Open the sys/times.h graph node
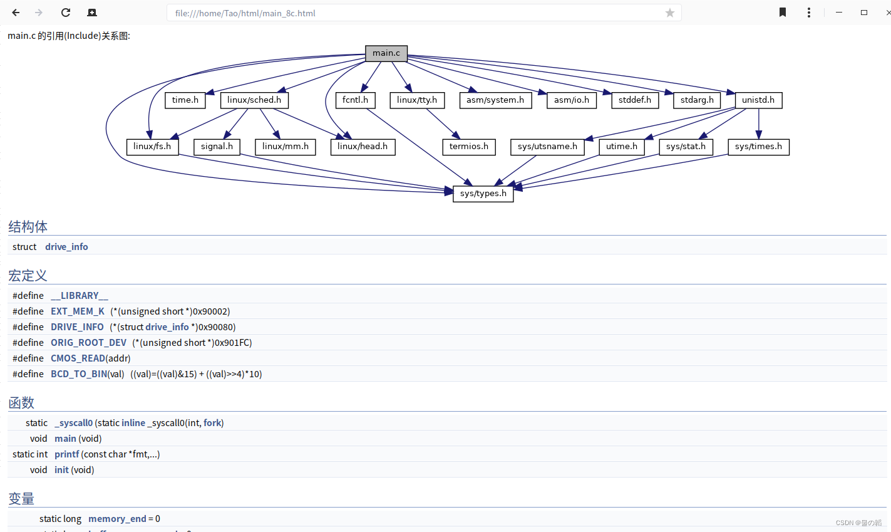The width and height of the screenshot is (891, 532). (758, 147)
